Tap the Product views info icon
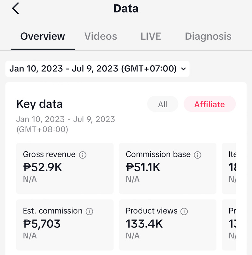Viewport: 252px width, 255px height. 184,211
